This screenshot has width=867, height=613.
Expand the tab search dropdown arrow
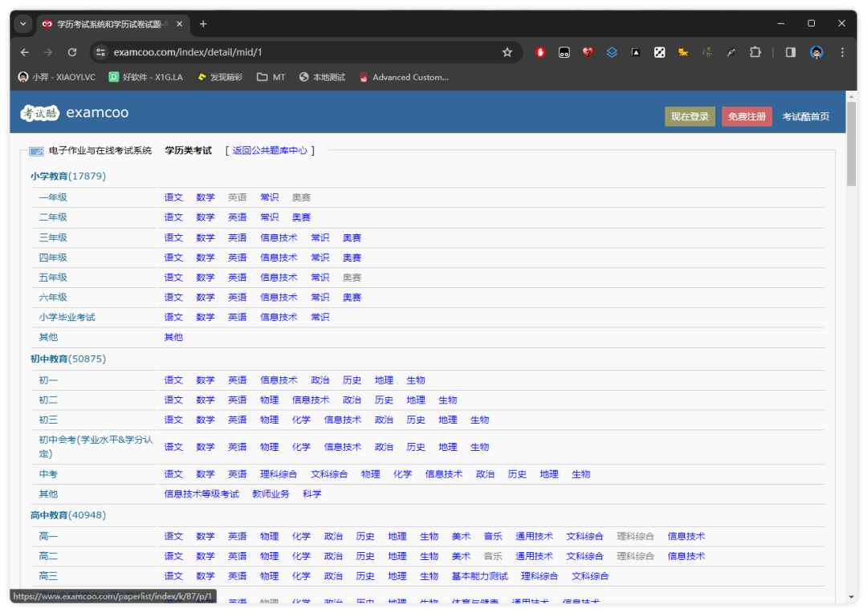coord(22,24)
